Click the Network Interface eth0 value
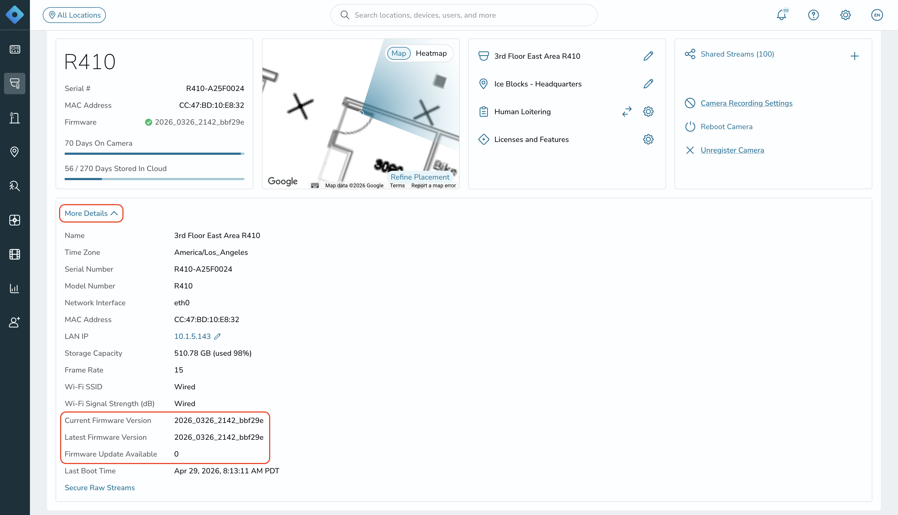The width and height of the screenshot is (898, 515). [x=182, y=303]
